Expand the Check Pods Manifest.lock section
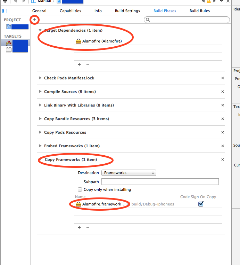The width and height of the screenshot is (240, 265). point(40,78)
